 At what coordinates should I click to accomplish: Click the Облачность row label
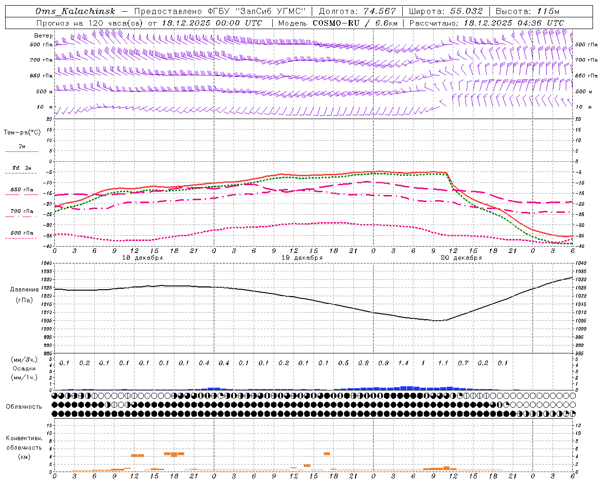(24, 406)
